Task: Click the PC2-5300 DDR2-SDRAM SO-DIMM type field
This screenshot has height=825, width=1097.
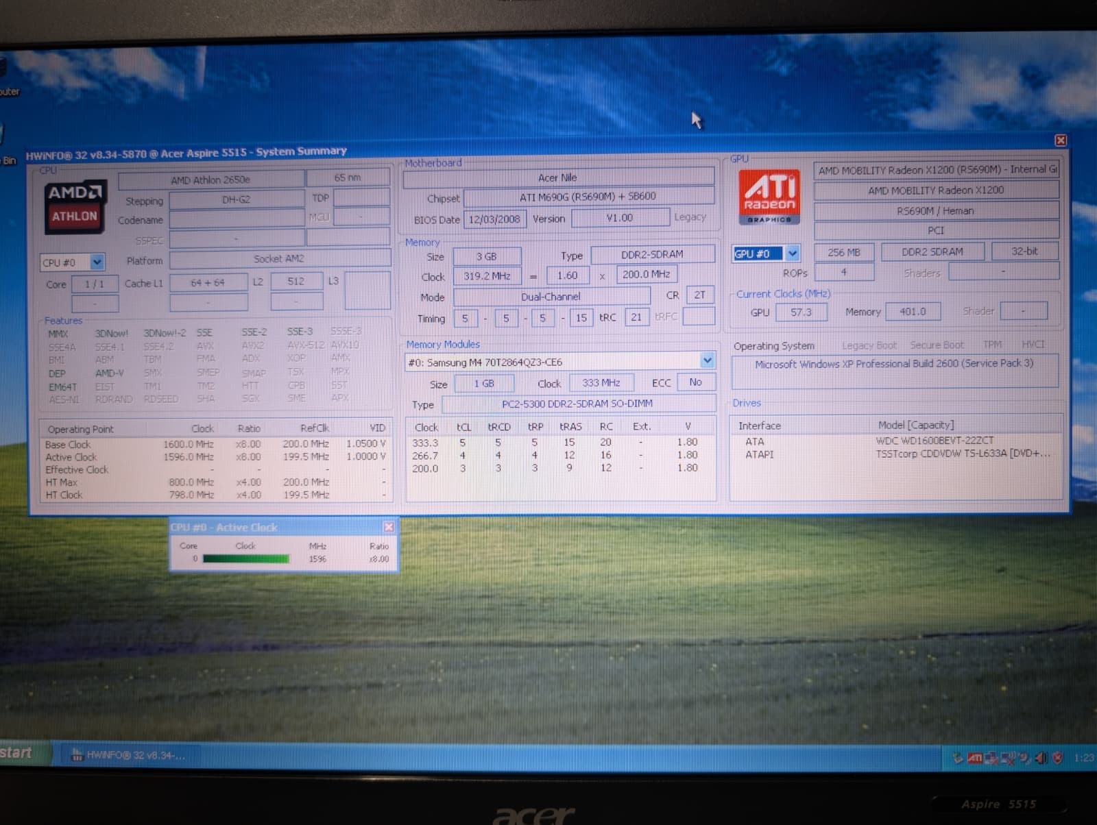Action: point(578,404)
